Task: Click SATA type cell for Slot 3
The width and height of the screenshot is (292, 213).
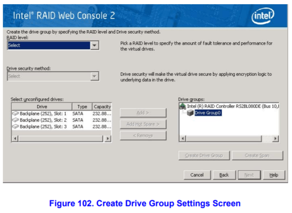Action: click(78, 127)
